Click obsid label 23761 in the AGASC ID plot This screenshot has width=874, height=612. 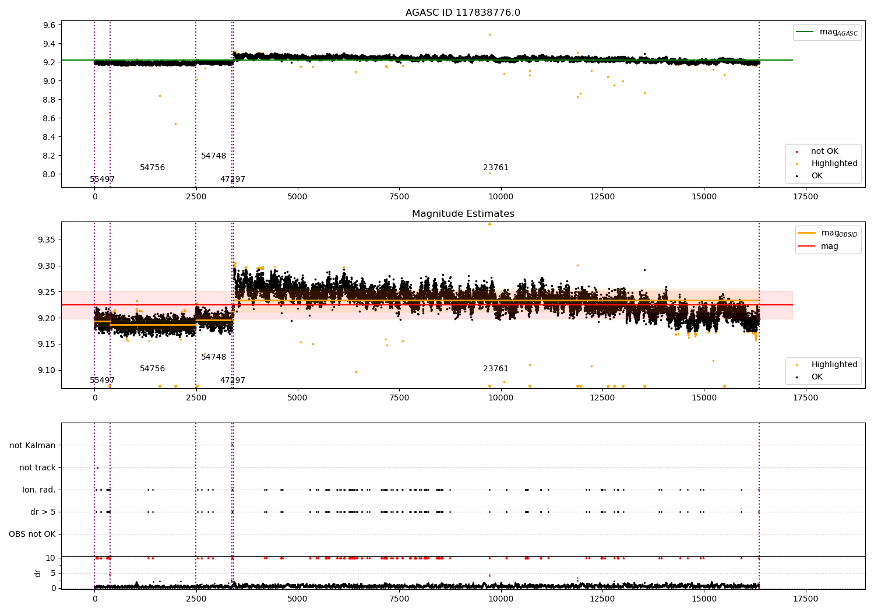(496, 168)
